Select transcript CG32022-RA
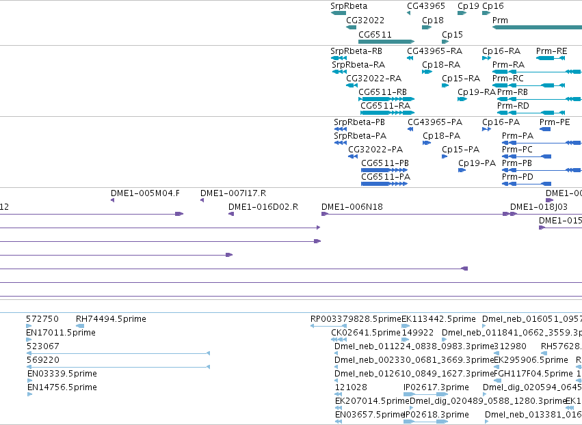The width and height of the screenshot is (582, 425). pos(352,85)
